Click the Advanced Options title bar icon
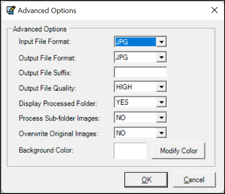 (11, 10)
